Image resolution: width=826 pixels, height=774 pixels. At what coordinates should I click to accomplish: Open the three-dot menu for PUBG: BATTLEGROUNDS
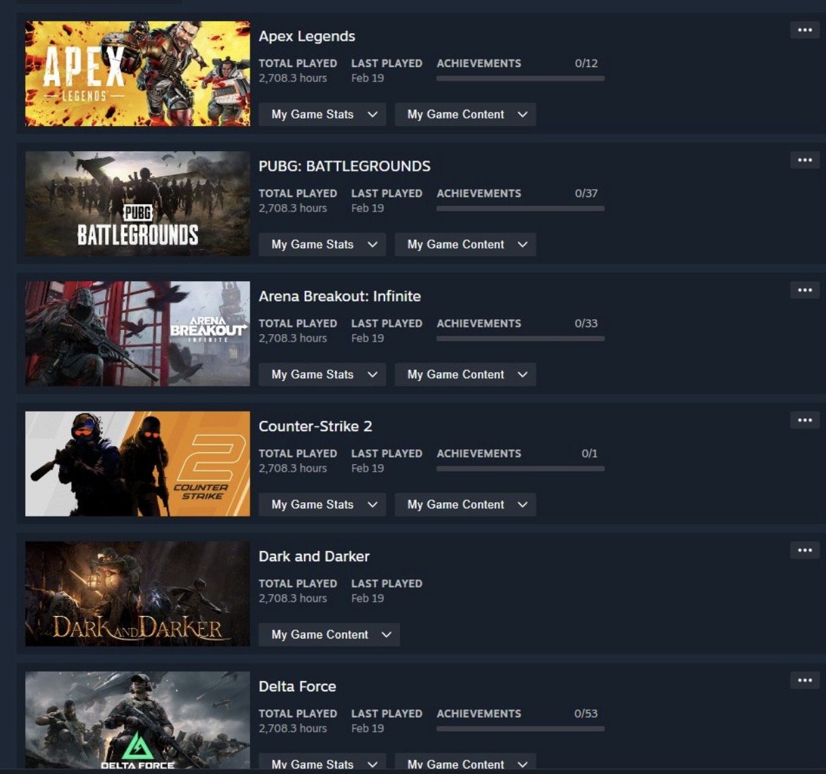click(805, 160)
